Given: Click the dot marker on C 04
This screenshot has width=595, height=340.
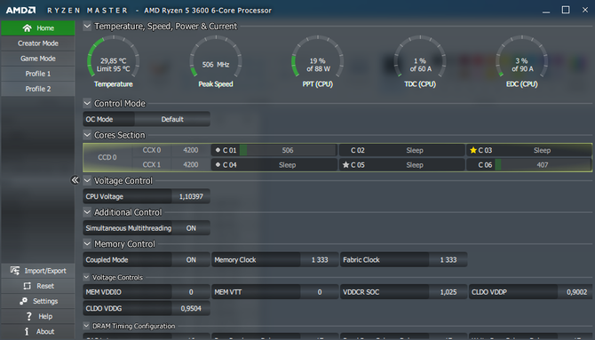Looking at the screenshot, I should tap(218, 165).
